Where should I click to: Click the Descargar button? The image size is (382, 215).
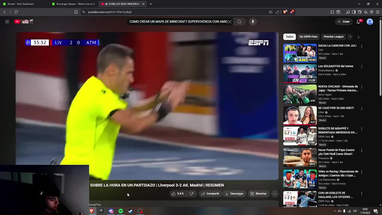[234, 193]
